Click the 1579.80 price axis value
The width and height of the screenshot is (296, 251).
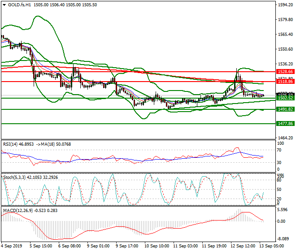286,20
